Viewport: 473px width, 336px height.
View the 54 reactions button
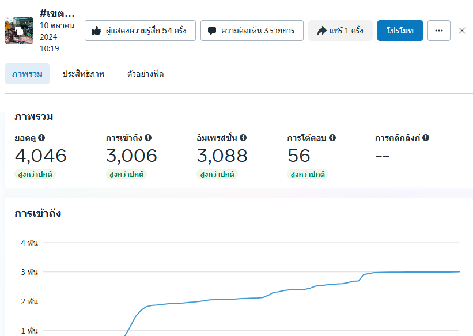140,31
